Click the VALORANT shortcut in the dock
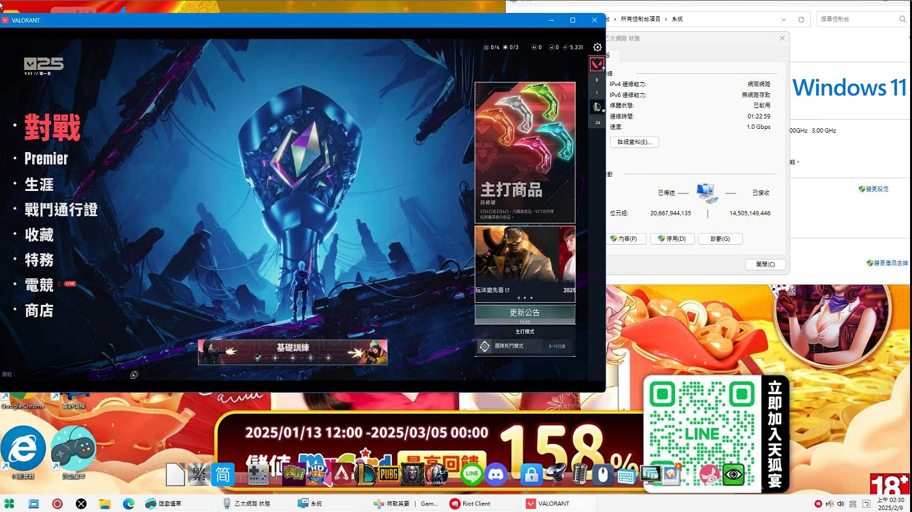The image size is (912, 512). (x=437, y=474)
